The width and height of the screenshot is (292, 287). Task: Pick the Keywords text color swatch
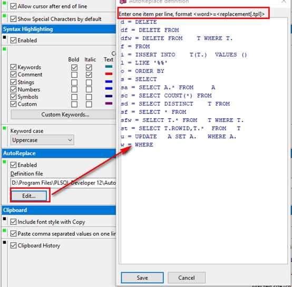(x=109, y=66)
